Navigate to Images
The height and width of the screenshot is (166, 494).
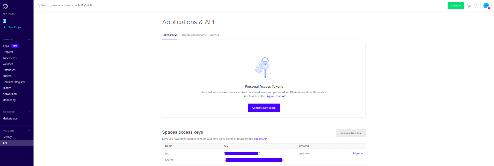tap(7, 88)
